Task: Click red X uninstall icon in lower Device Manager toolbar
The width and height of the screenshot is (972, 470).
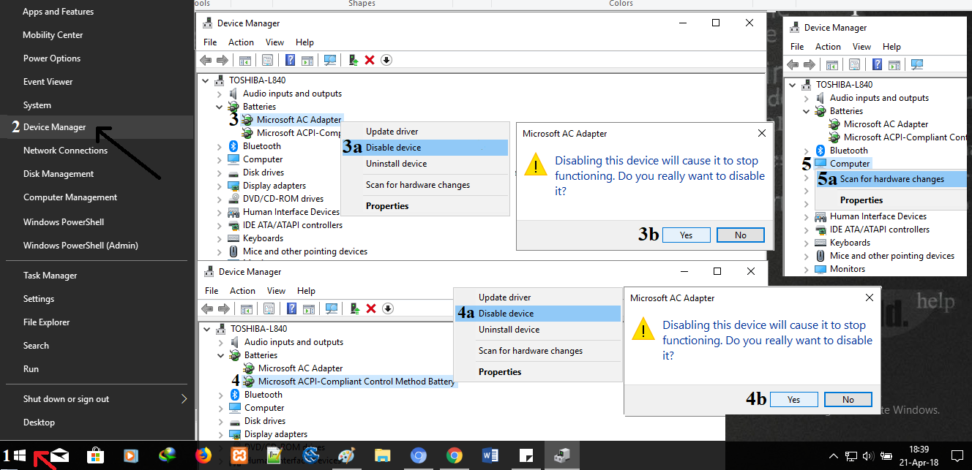Action: click(x=371, y=309)
